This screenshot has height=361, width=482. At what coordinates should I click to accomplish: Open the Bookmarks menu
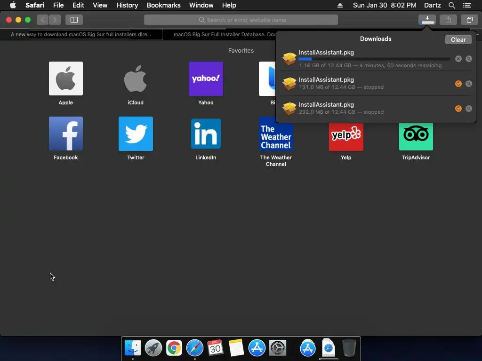(x=163, y=5)
